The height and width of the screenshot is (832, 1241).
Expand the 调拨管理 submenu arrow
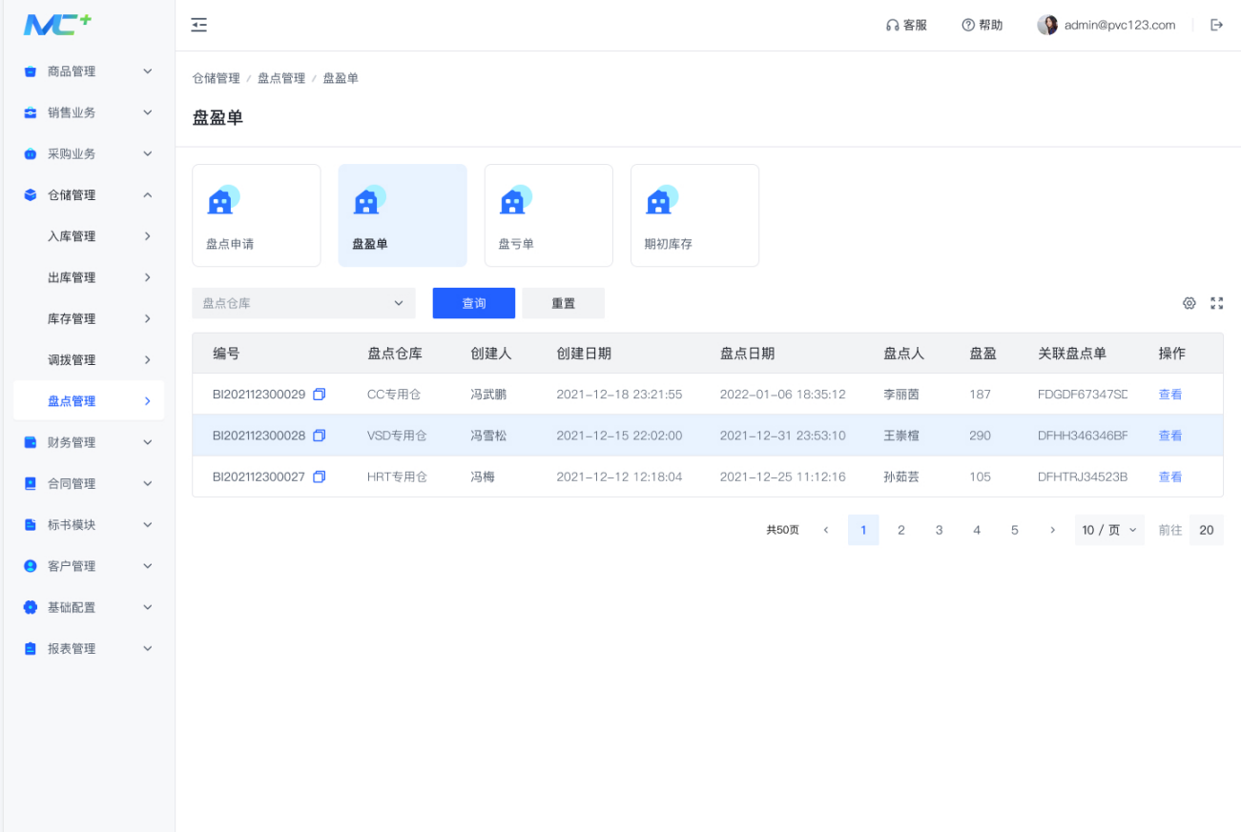click(x=148, y=360)
